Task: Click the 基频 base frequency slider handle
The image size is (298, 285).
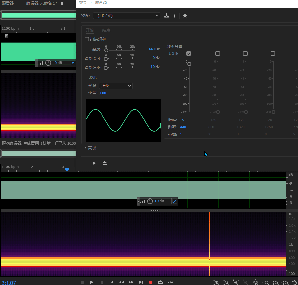Action: [x=106, y=50]
